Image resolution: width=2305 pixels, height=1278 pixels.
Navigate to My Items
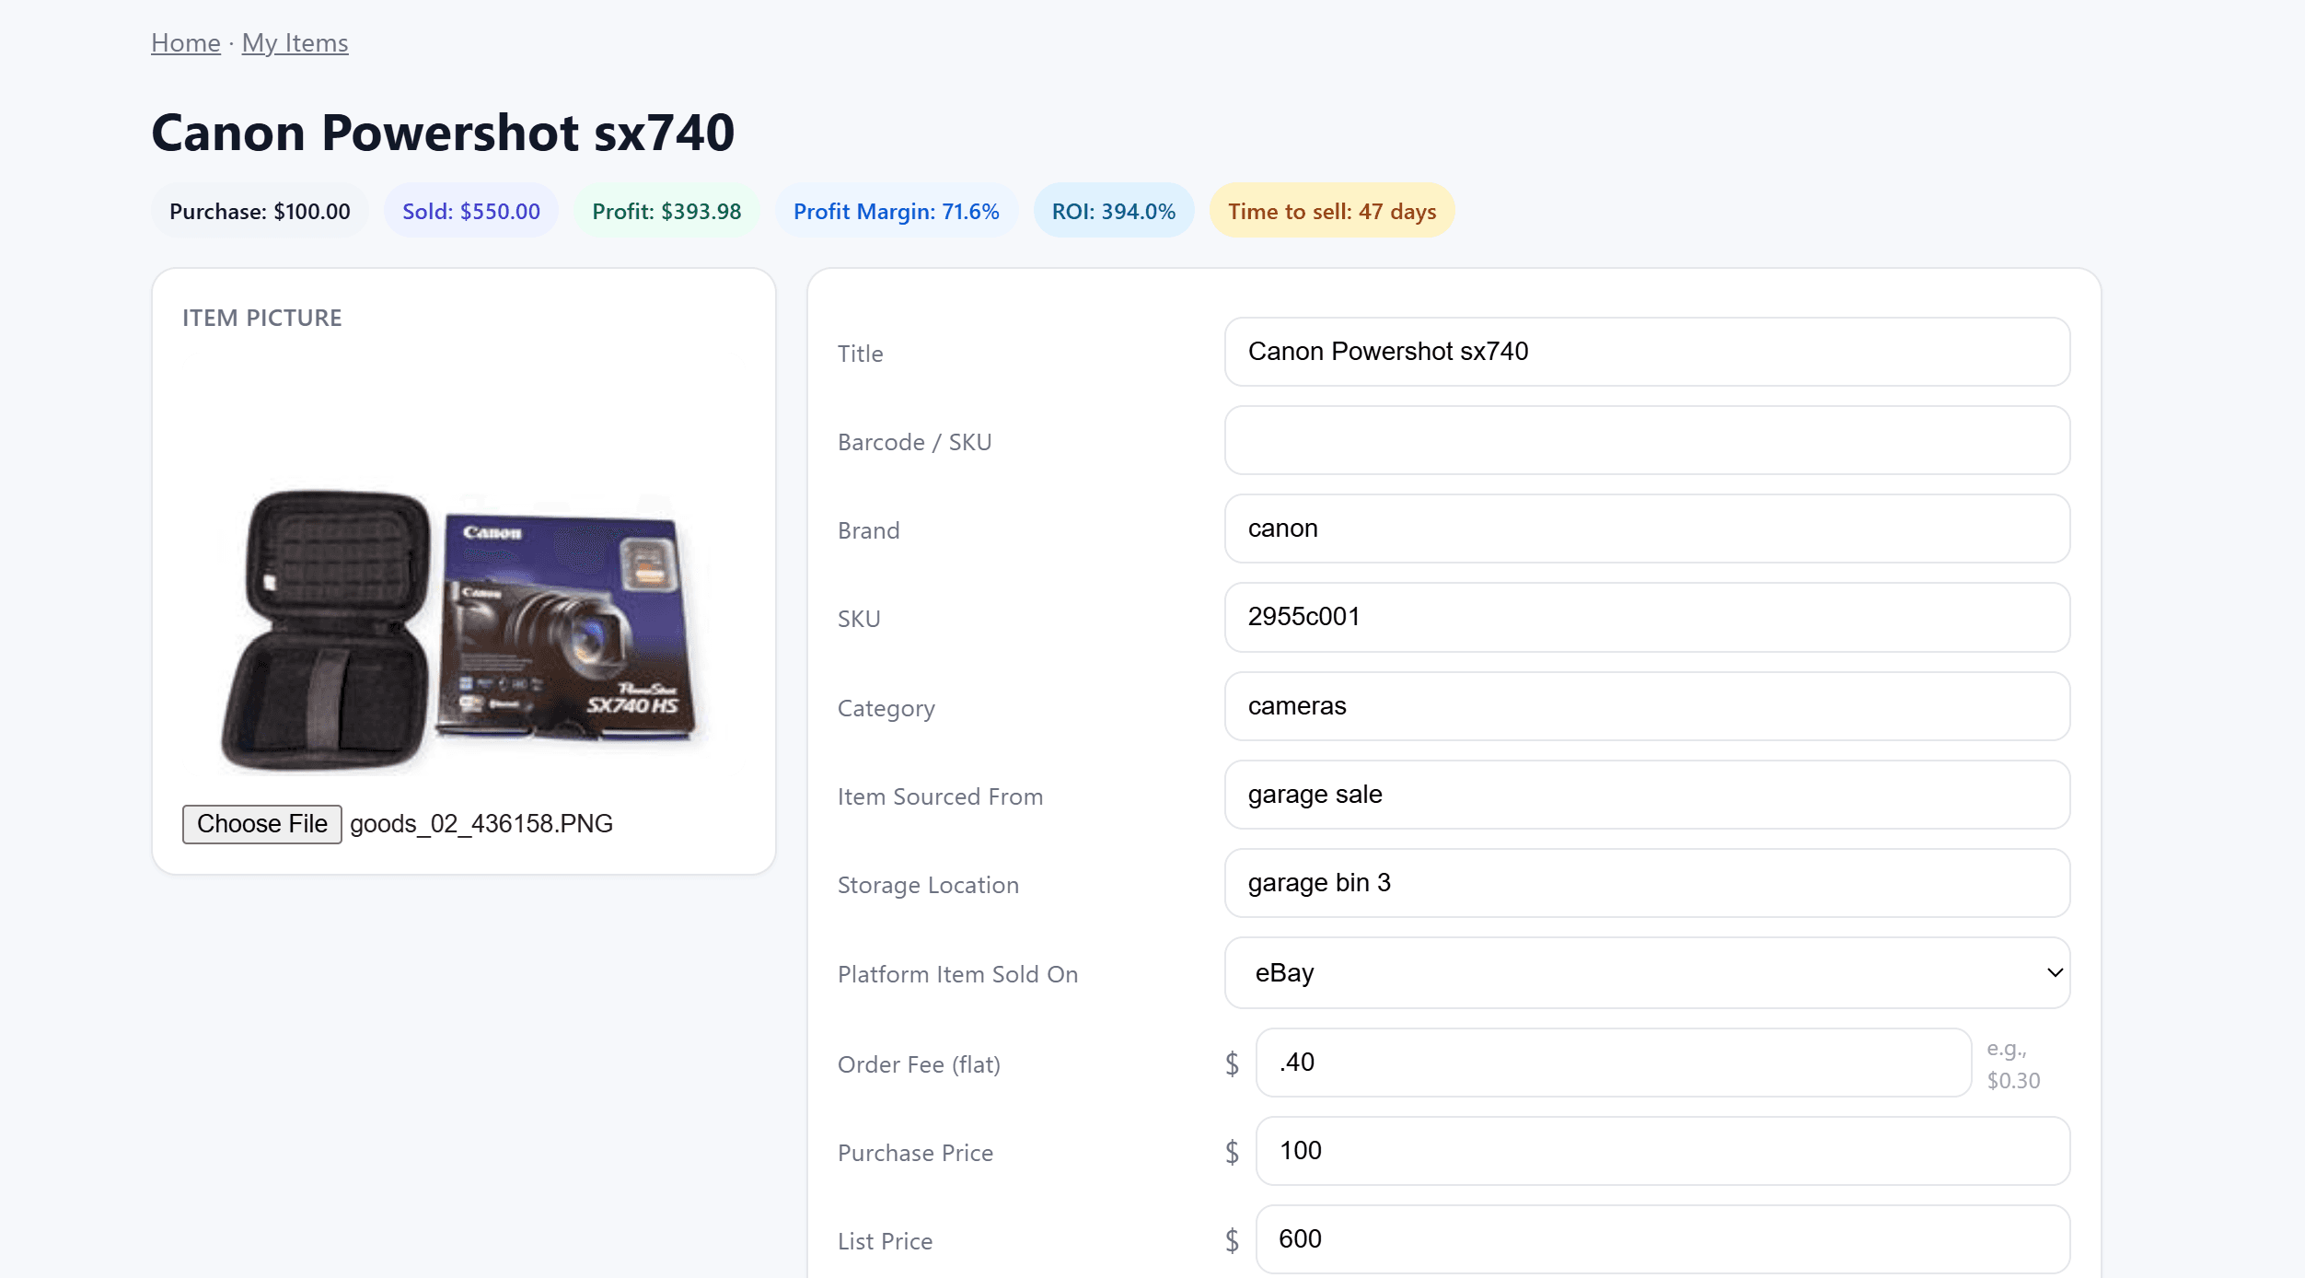(295, 42)
